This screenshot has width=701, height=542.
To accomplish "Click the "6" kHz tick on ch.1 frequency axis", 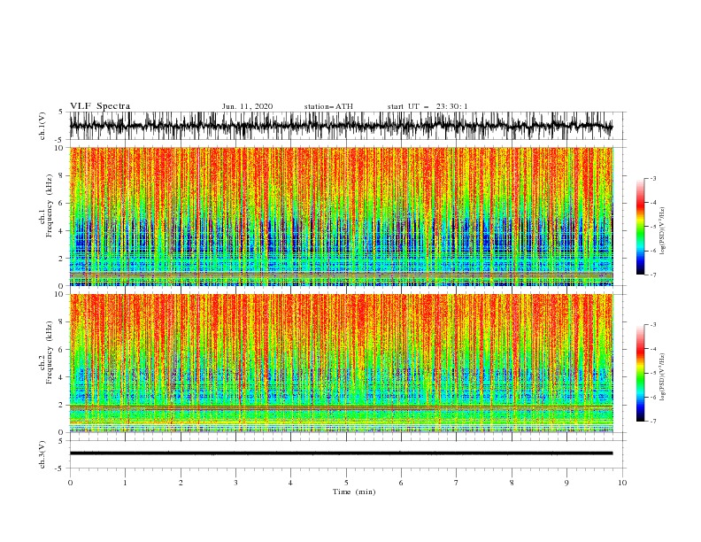I will point(62,203).
